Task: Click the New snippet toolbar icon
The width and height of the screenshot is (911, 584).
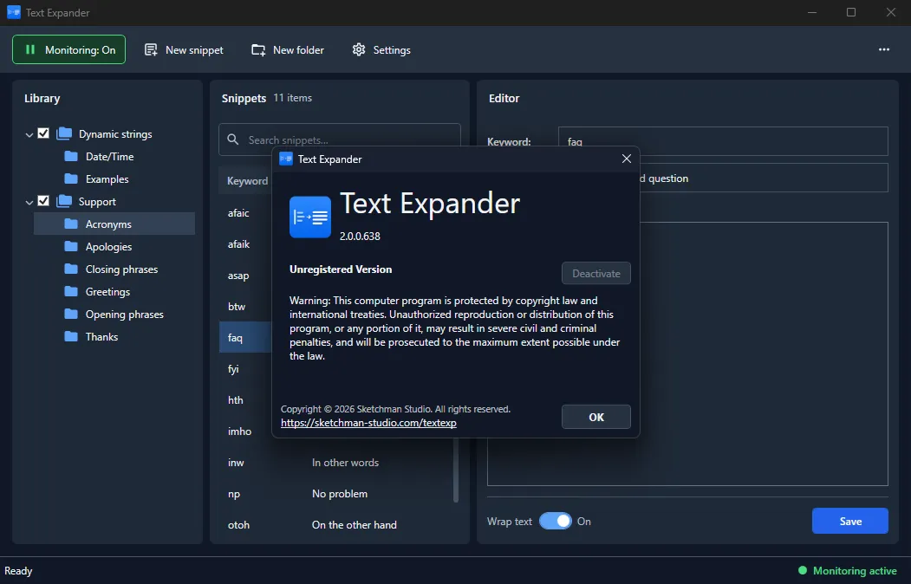Action: pyautogui.click(x=151, y=50)
